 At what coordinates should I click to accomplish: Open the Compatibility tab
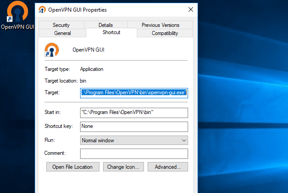[165, 33]
